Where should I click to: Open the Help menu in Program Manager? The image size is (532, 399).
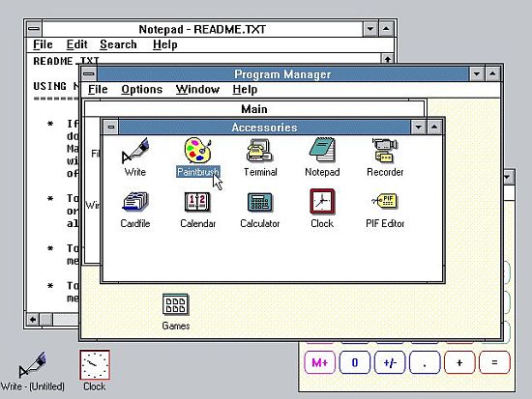[245, 90]
